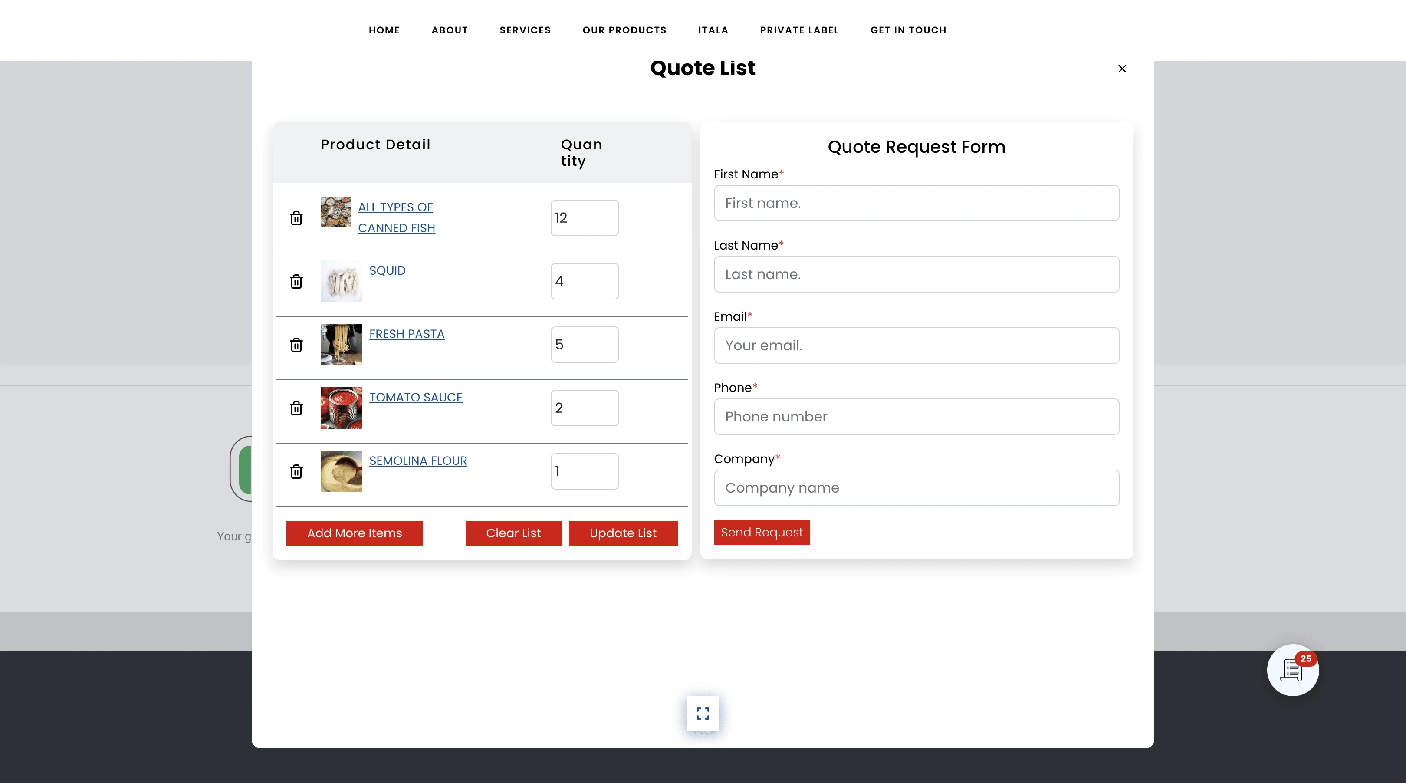Image resolution: width=1406 pixels, height=783 pixels.
Task: Open the floating quote list badge icon
Action: (x=1292, y=670)
